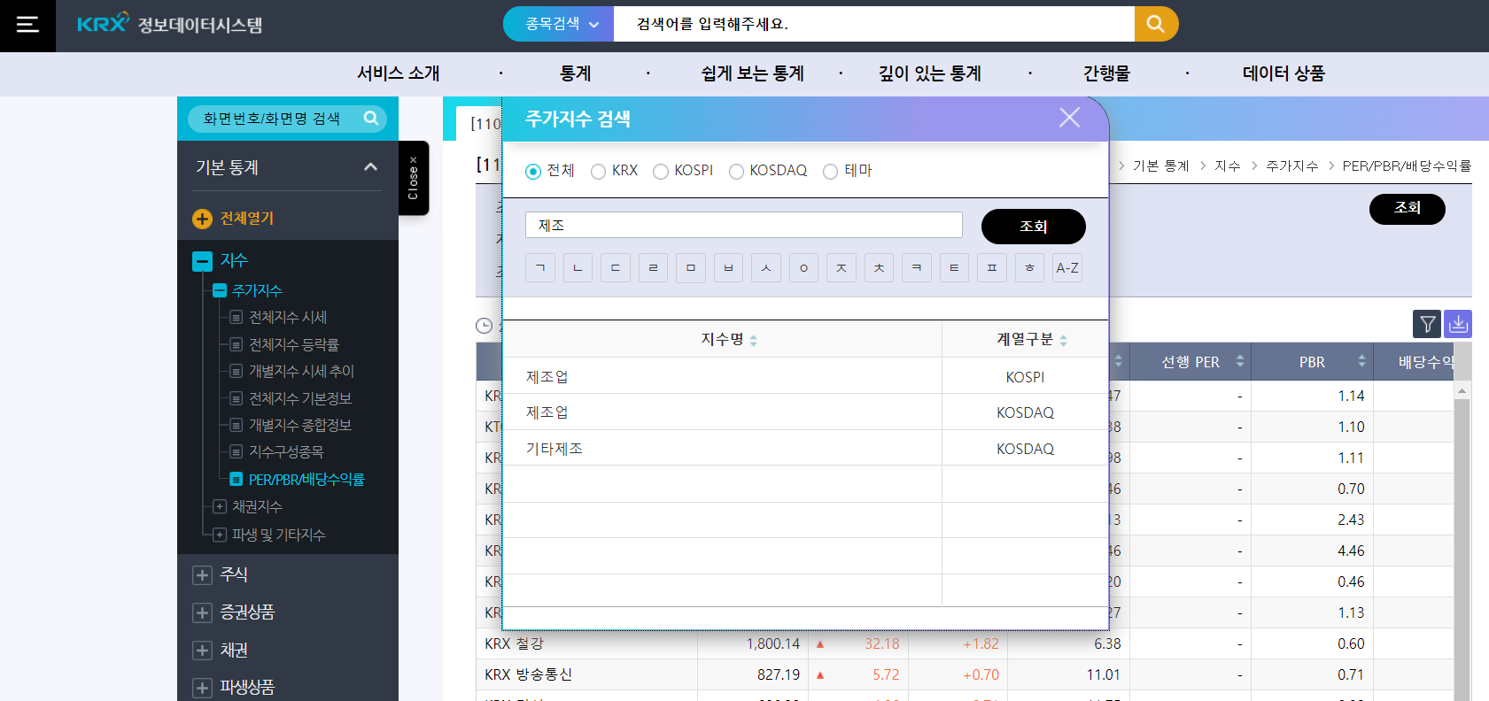
Task: Click the sidebar screen-search magnifier icon
Action: pyautogui.click(x=371, y=118)
